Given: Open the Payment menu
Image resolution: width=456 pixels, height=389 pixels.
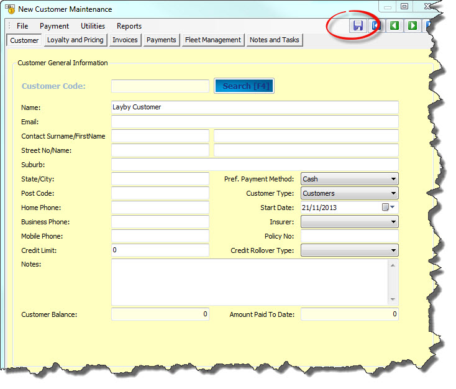Looking at the screenshot, I should [55, 26].
